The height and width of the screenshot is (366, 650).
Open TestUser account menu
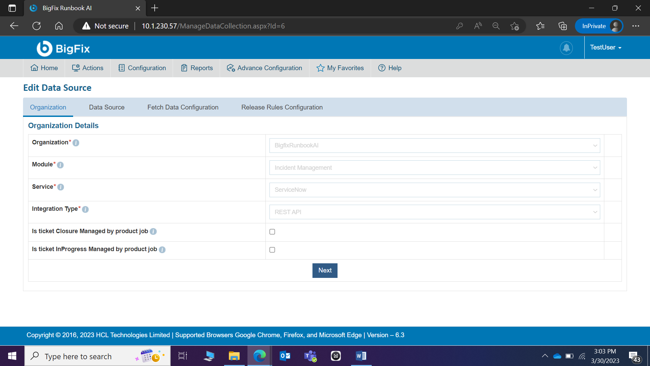pyautogui.click(x=605, y=47)
